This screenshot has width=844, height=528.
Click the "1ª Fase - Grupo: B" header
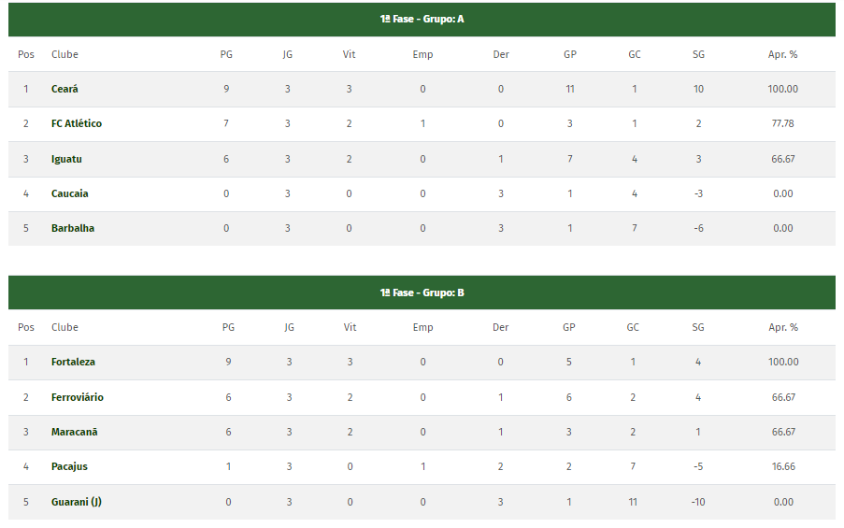(x=422, y=293)
